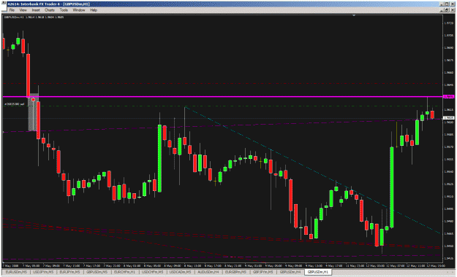The height and width of the screenshot is (277, 457).
Task: Switch to the USDCHFm,M5 chart tab
Action: coord(152,272)
